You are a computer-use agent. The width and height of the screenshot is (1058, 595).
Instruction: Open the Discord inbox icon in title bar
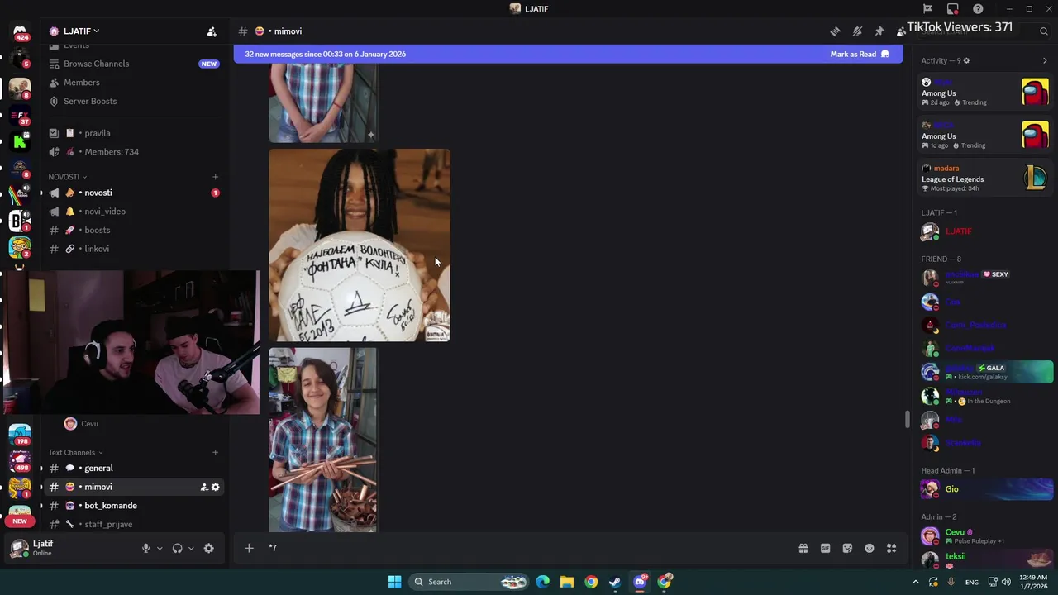click(x=953, y=9)
